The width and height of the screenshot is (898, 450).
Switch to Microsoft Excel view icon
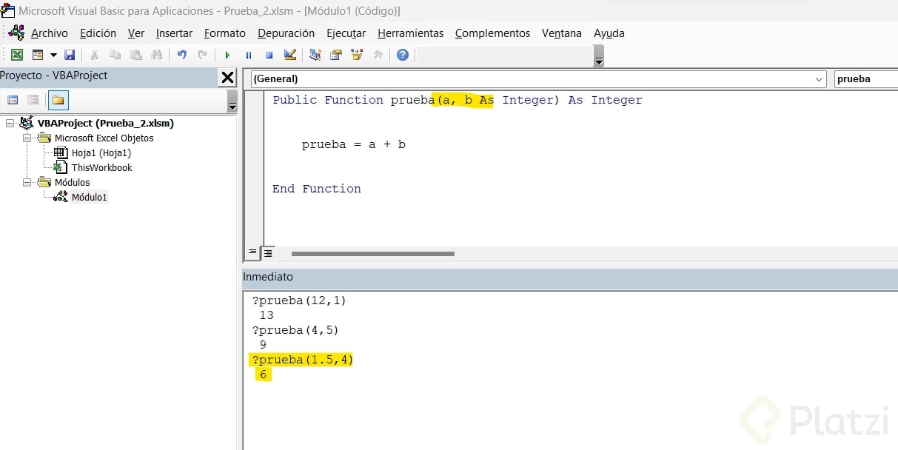click(x=16, y=55)
